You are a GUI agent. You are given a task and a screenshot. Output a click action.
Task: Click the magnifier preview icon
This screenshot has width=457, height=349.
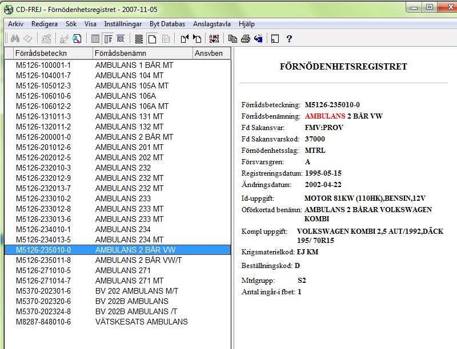pos(77,39)
